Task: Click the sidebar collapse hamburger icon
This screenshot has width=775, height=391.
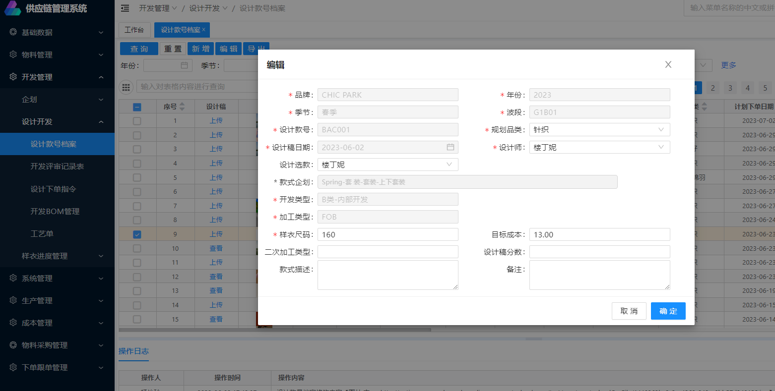Action: pyautogui.click(x=125, y=8)
